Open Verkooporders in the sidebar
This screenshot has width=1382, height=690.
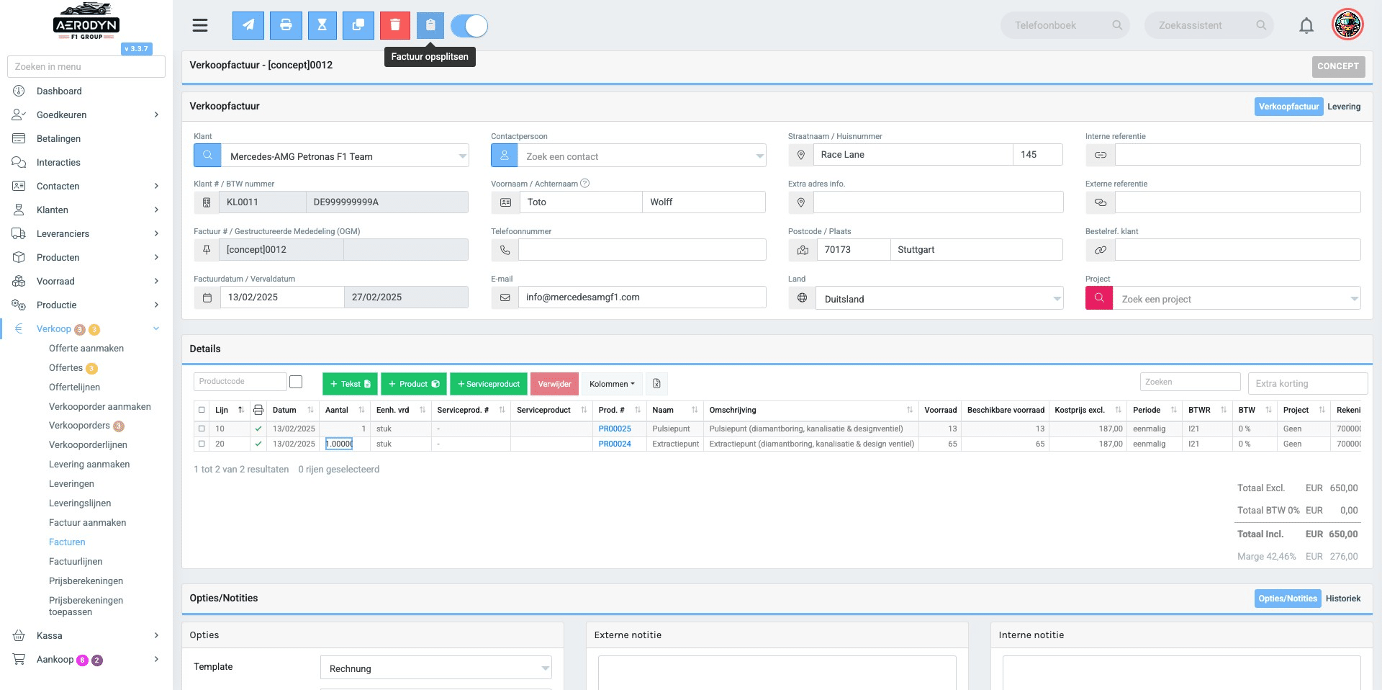[79, 426]
